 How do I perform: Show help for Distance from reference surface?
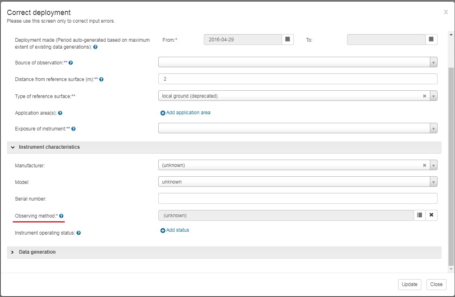[x=101, y=79]
